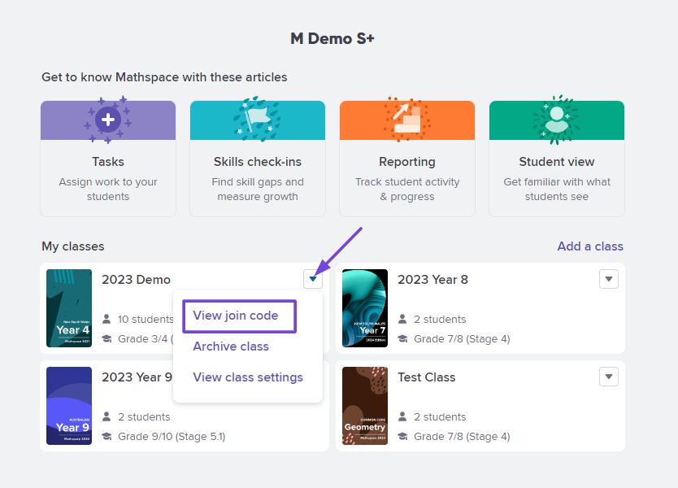678x488 pixels.
Task: Open the 2023 Year 9 class name
Action: pyautogui.click(x=137, y=377)
